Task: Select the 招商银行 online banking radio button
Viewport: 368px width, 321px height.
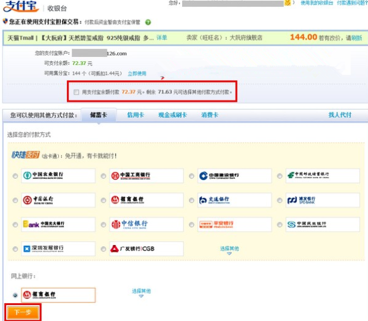Action: pos(15,295)
